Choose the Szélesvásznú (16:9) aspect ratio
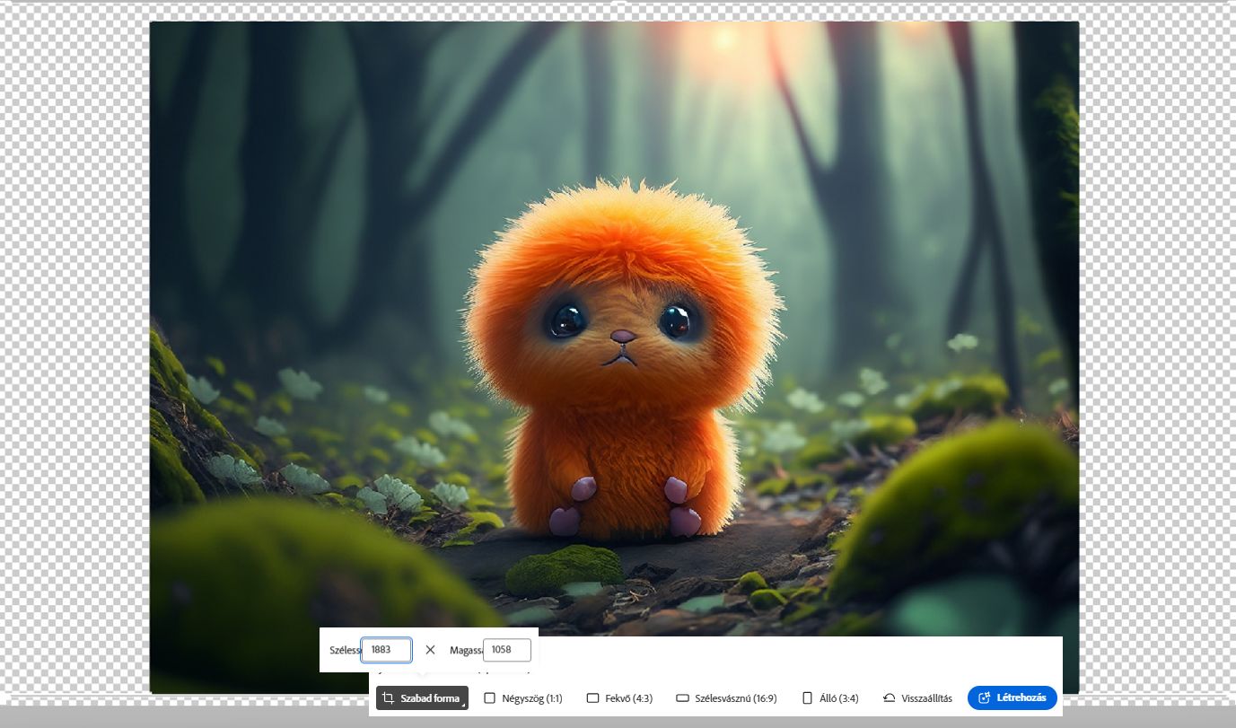Screen dimensions: 1236x728 (x=726, y=698)
